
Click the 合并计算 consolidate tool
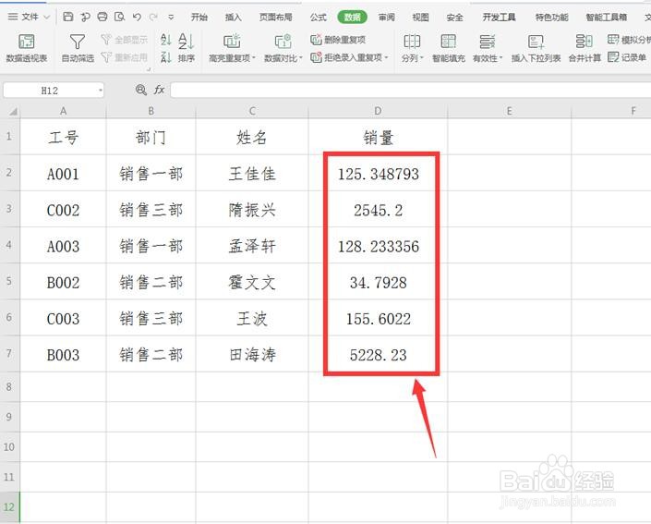[585, 48]
